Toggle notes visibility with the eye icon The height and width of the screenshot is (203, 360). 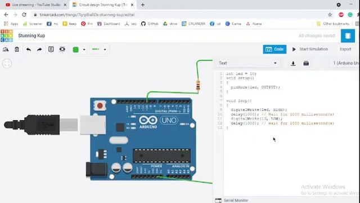coord(62,49)
